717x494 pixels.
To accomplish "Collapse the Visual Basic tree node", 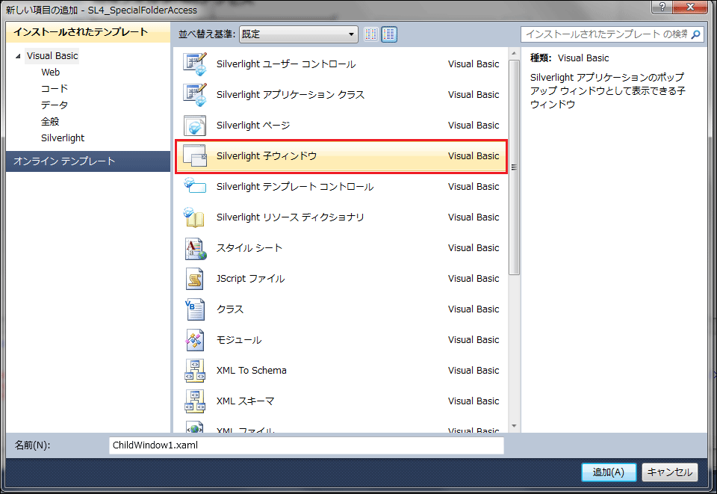I will click(x=18, y=56).
